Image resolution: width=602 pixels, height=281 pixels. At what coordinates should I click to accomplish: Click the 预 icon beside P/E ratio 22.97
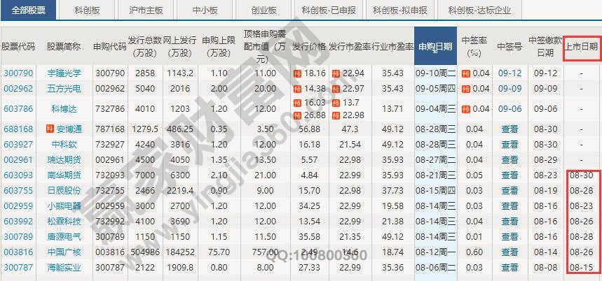click(x=336, y=88)
